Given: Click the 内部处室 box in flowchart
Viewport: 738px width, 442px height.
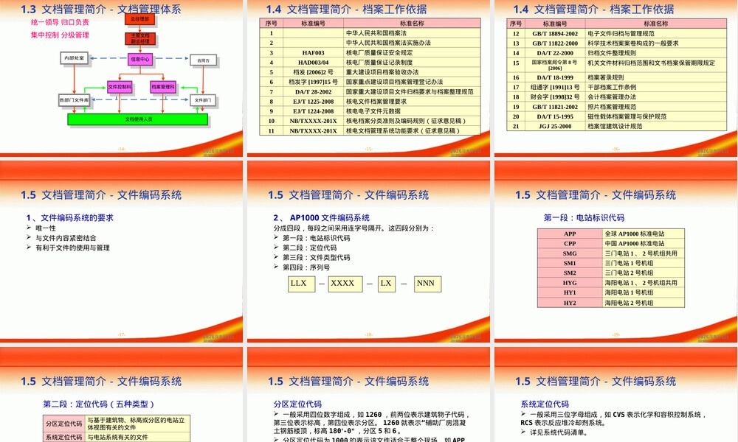Looking at the screenshot, I should click(x=75, y=58).
